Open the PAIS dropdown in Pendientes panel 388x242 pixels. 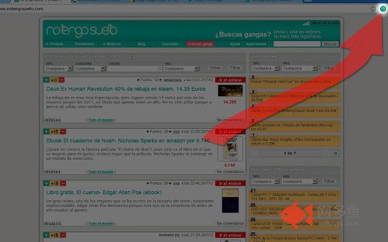(299, 68)
